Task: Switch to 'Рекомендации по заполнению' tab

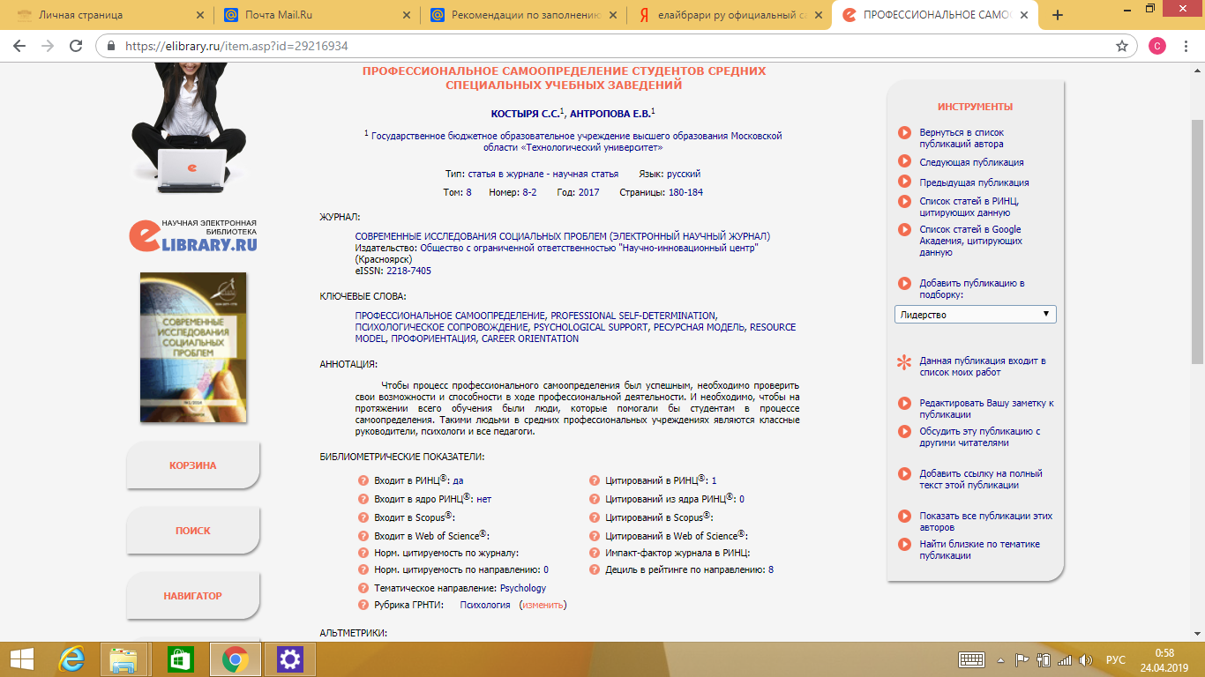Action: pyautogui.click(x=522, y=15)
